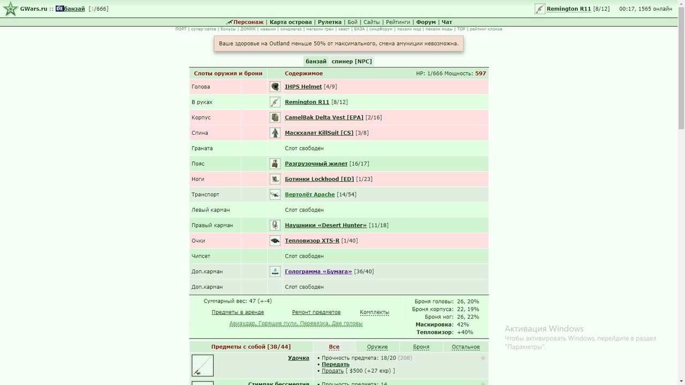Screen dimensions: 685x385
Task: Open the Форум link
Action: (426, 22)
